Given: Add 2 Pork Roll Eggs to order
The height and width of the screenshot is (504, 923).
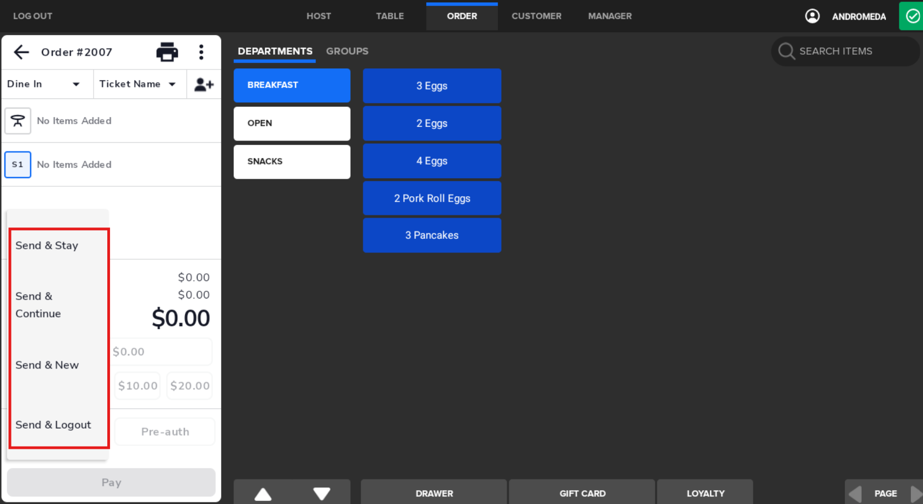Looking at the screenshot, I should (432, 198).
